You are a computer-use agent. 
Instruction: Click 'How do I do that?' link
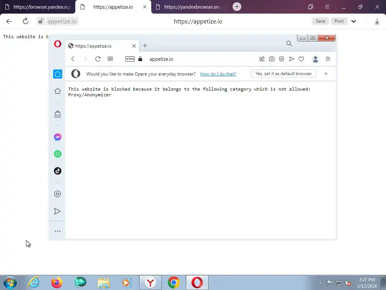pyautogui.click(x=218, y=74)
